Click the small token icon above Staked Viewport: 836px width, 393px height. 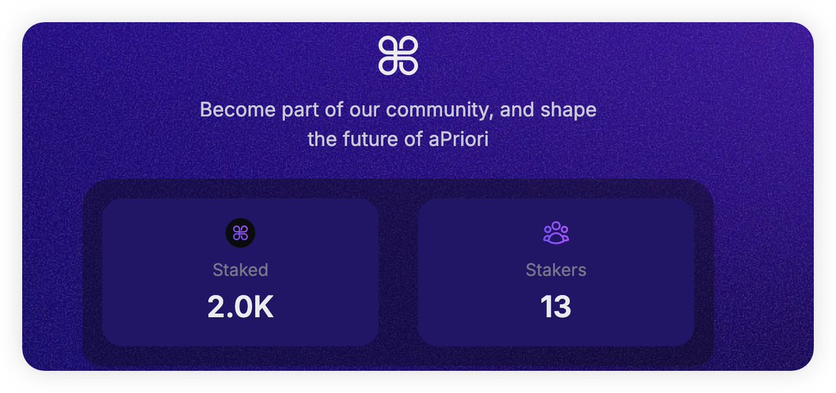point(240,233)
